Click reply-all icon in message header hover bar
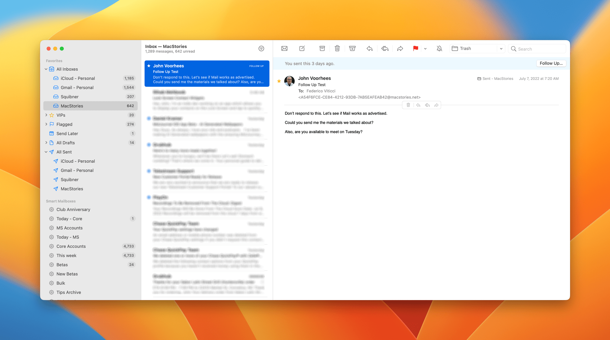This screenshot has height=340, width=610. click(427, 105)
